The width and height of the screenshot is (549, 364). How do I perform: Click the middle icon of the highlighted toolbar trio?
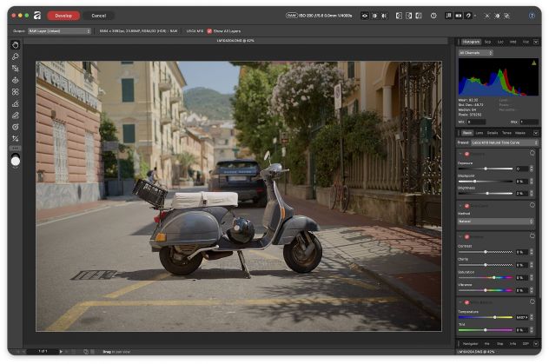click(x=459, y=16)
